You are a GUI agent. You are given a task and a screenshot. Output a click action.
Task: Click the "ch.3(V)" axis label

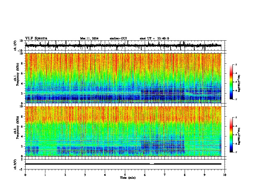click(x=15, y=164)
